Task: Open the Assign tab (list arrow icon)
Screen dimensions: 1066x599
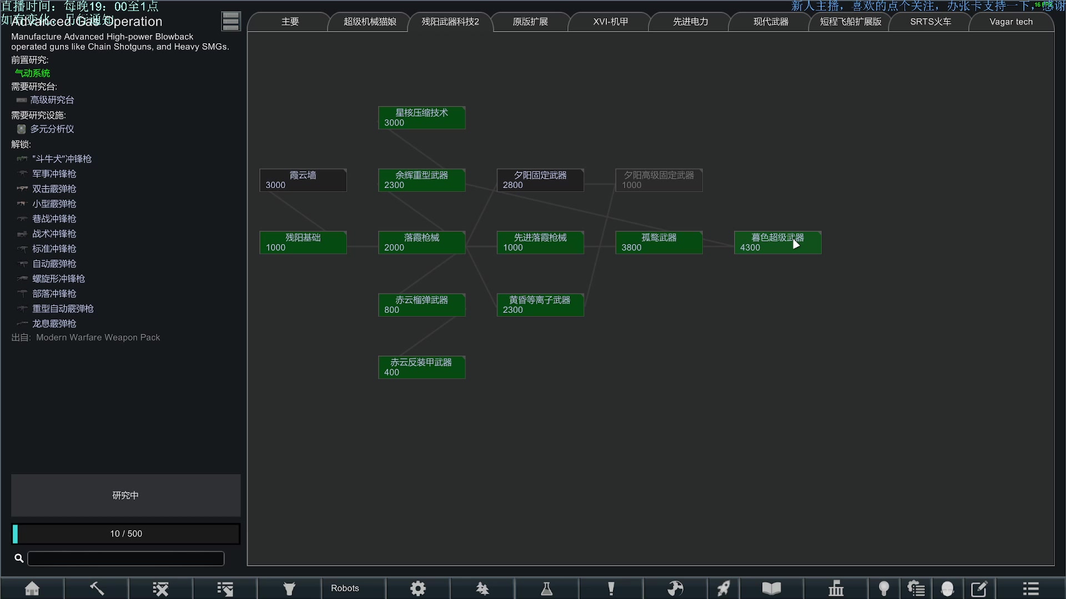Action: coord(225,588)
